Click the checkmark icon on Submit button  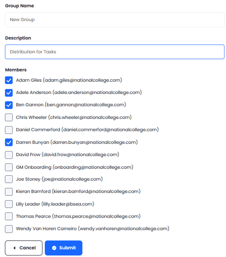tap(54, 248)
